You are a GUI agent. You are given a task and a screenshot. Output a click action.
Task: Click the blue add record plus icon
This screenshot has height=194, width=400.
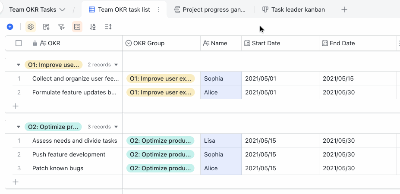10,27
